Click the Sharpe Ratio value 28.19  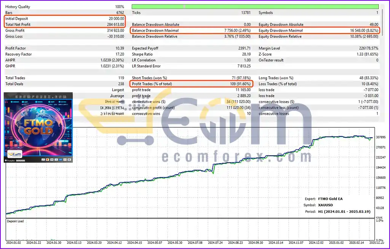click(246, 54)
